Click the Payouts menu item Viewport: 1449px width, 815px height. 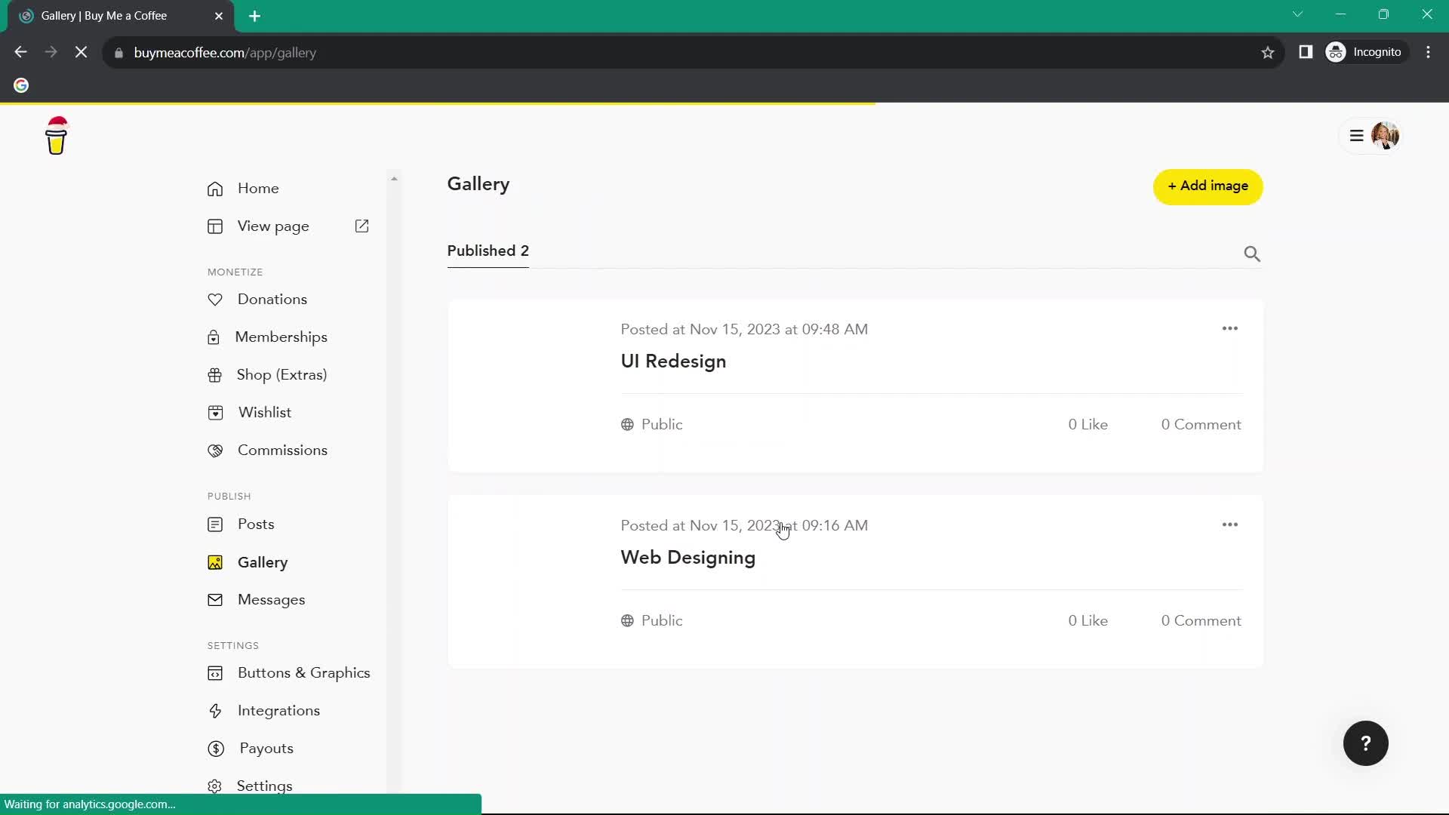(x=266, y=749)
